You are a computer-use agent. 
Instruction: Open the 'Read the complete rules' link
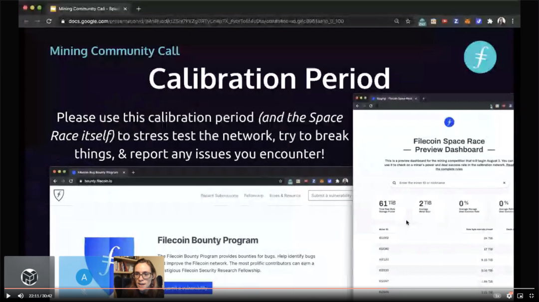click(x=475, y=167)
